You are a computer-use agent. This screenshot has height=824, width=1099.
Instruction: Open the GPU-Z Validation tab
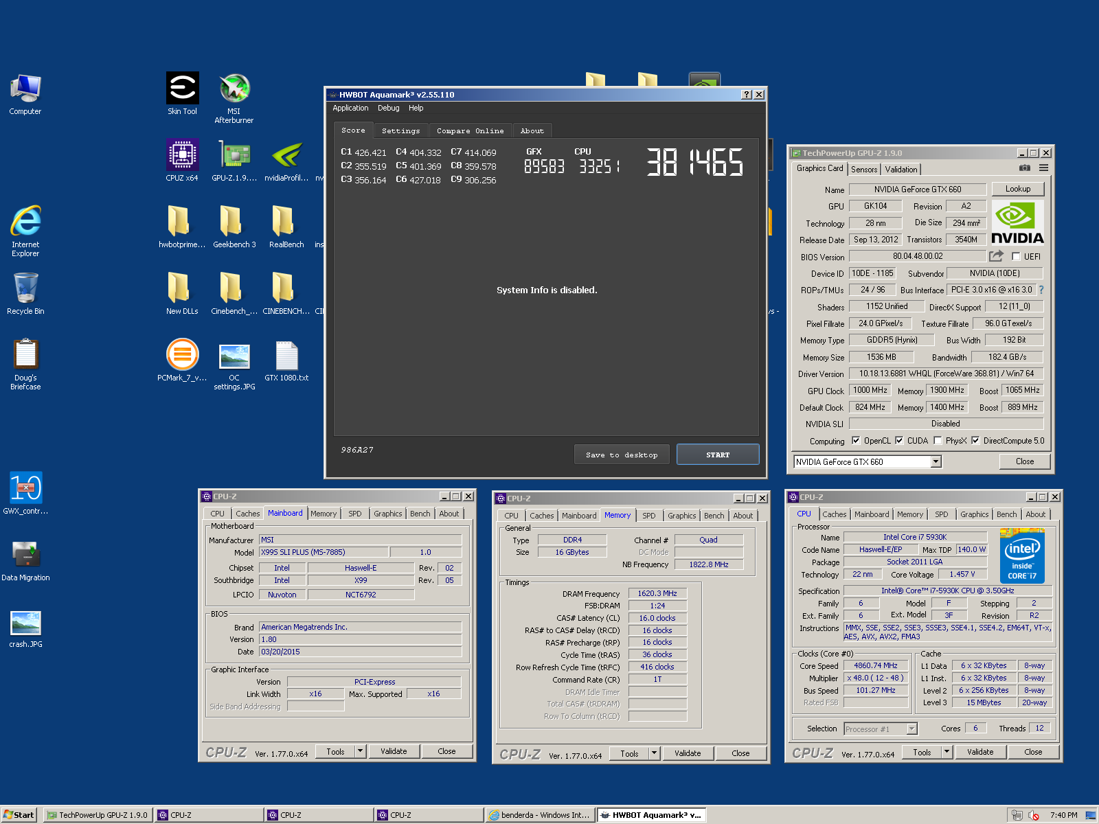(900, 169)
